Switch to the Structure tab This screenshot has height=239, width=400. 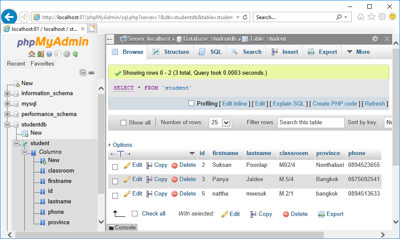[171, 52]
